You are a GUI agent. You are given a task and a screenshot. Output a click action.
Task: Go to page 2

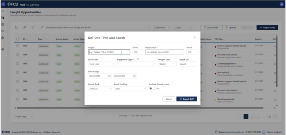(252, 116)
